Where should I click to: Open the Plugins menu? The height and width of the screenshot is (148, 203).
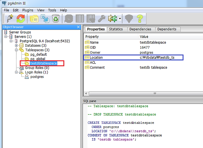[28, 10]
